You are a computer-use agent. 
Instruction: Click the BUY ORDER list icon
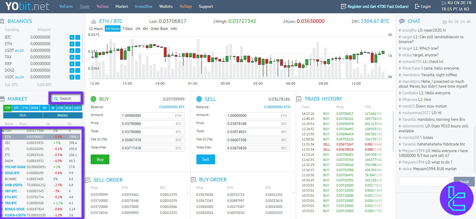193,180
